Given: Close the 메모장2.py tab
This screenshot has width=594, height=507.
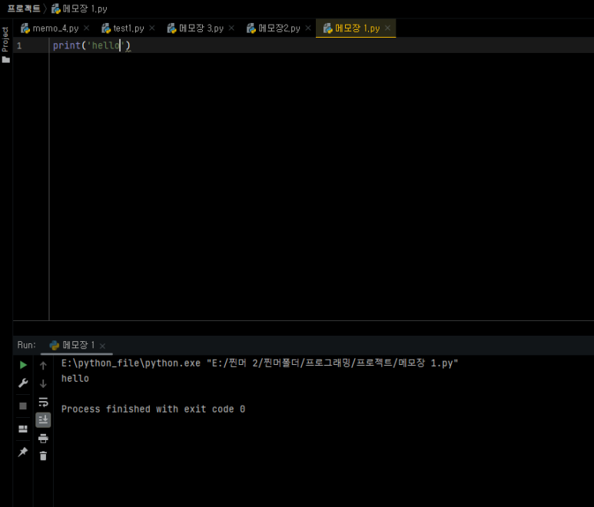Looking at the screenshot, I should point(308,28).
